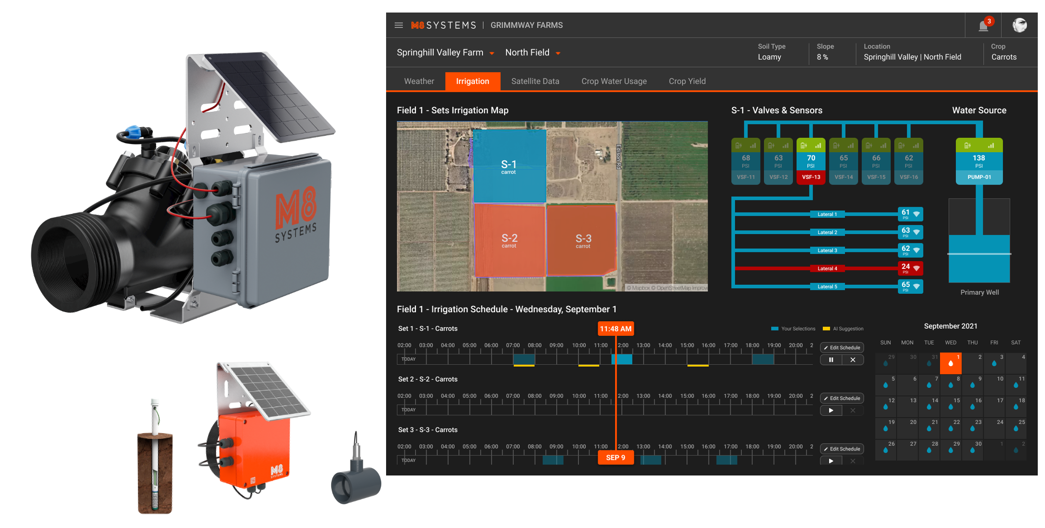
Task: Select active valve VSF-13 at 70 PSI
Action: coord(811,161)
